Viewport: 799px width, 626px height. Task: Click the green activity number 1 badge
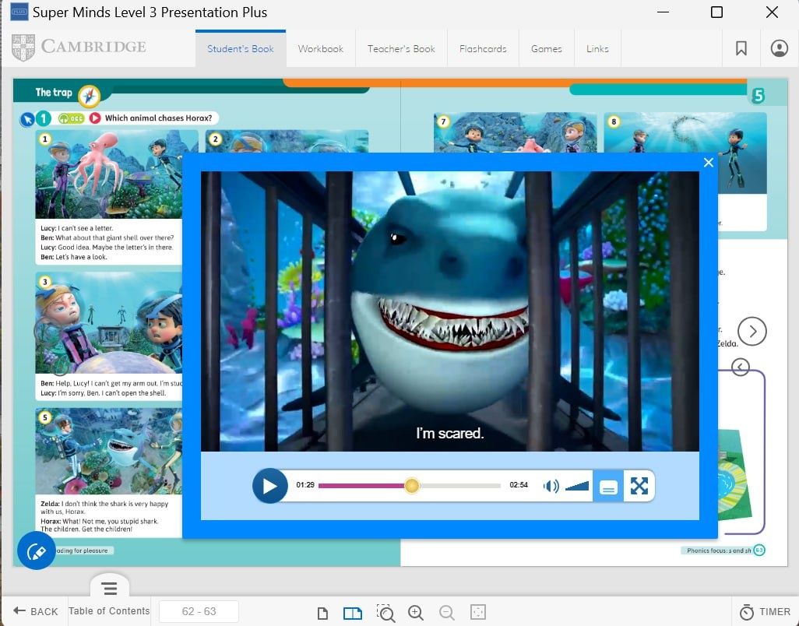pyautogui.click(x=44, y=118)
